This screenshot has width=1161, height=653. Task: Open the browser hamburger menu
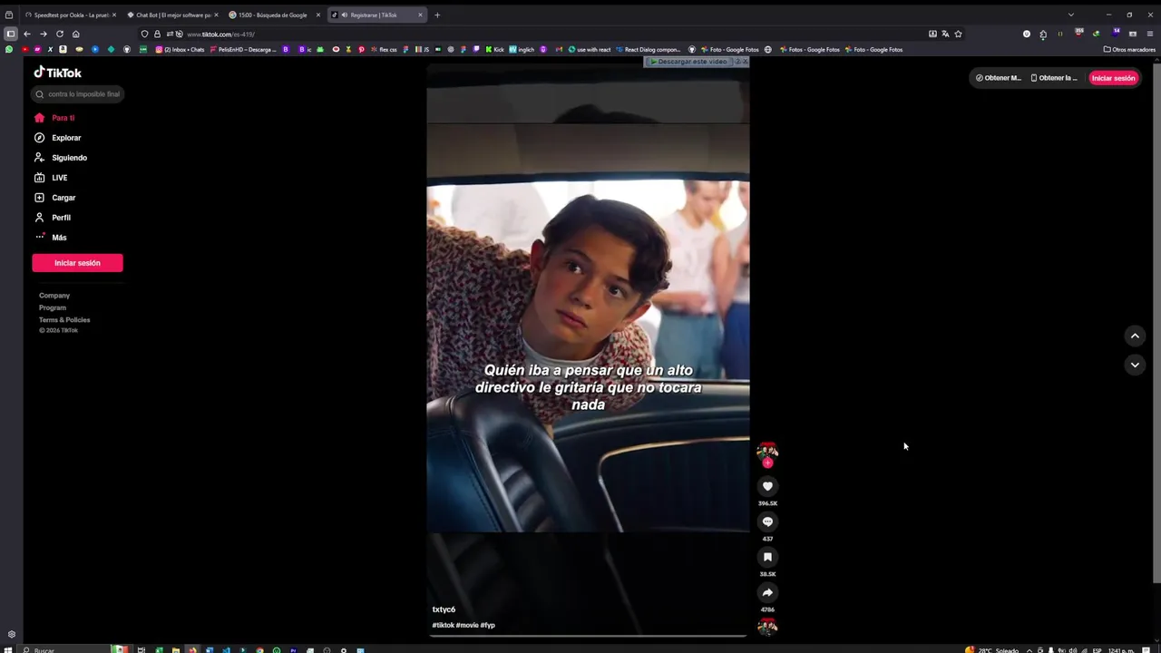pos(1151,34)
